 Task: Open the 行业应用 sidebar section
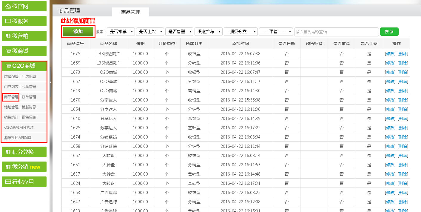[x=24, y=182]
